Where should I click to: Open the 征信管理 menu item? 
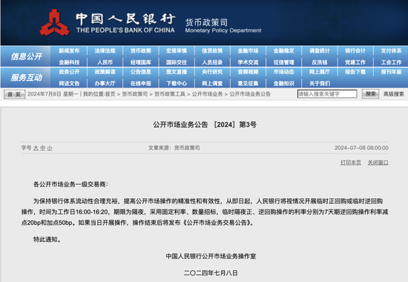pyautogui.click(x=284, y=62)
